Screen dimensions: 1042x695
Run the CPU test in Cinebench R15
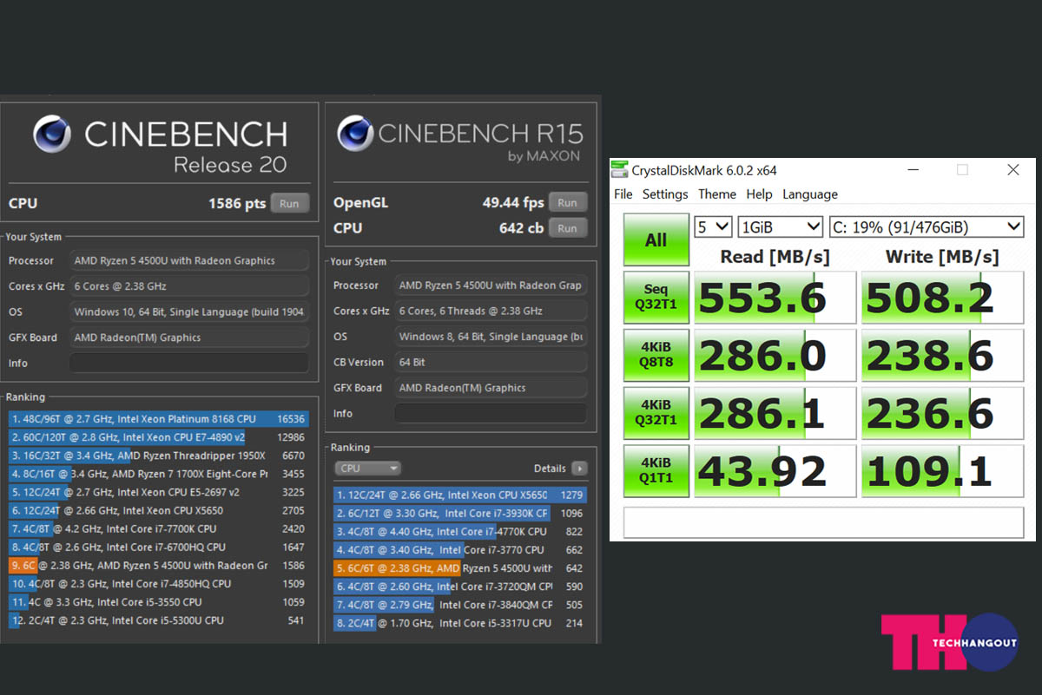567,228
